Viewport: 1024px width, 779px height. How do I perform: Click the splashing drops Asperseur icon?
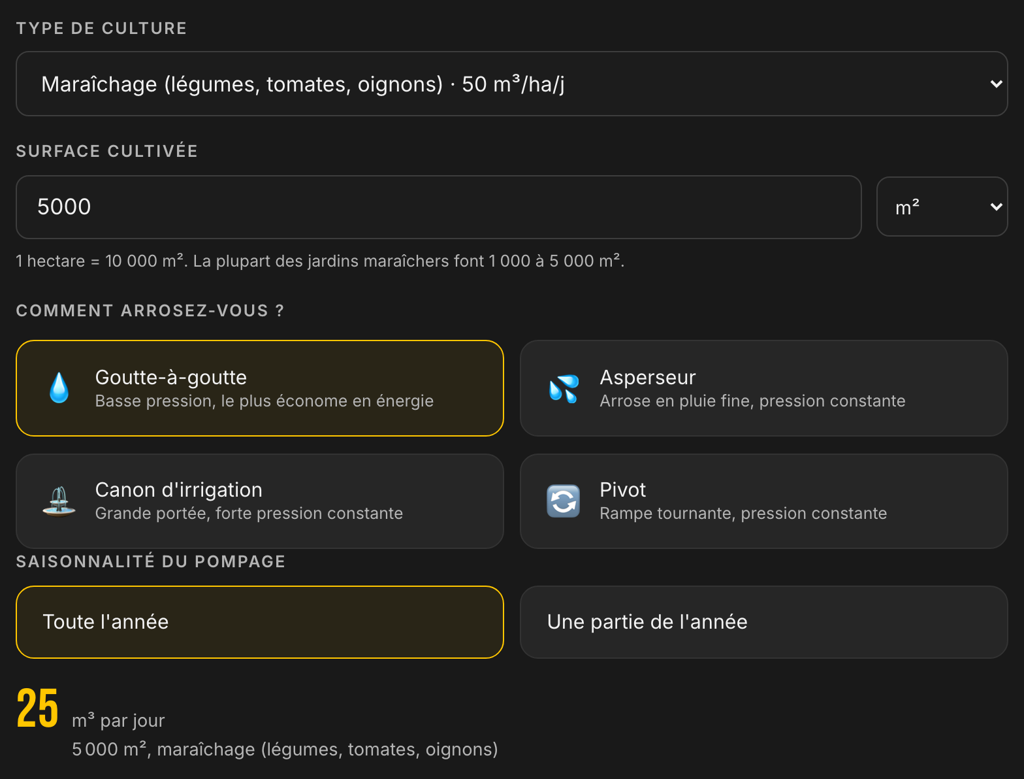point(564,388)
